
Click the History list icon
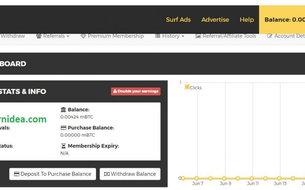[x=158, y=36]
